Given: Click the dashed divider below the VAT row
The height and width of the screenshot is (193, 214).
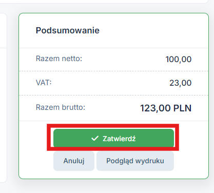Looking at the screenshot, I should click(x=113, y=95).
